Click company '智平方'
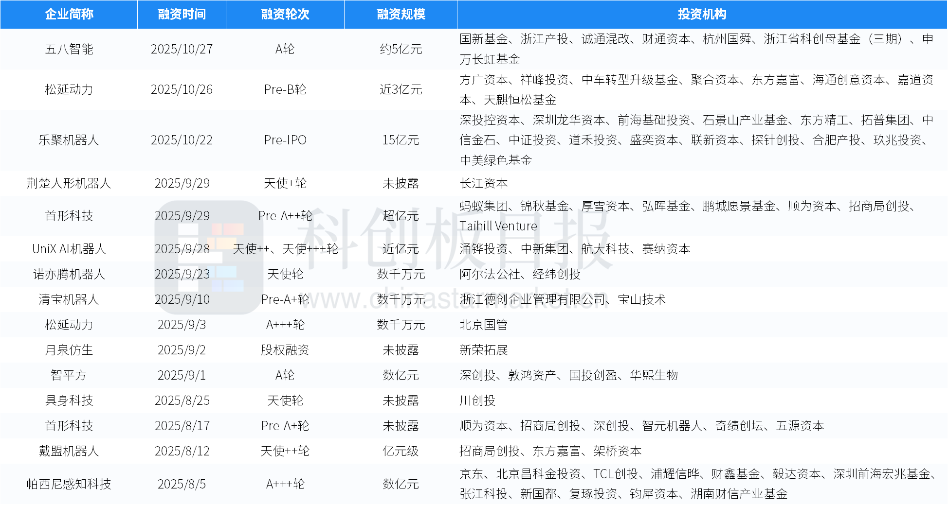This screenshot has height=505, width=948. click(x=69, y=375)
